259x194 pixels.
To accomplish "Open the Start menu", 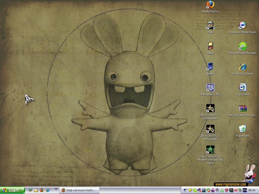I will point(12,190).
